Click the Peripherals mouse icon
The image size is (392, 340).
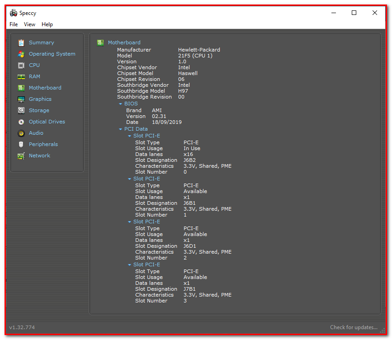click(x=21, y=145)
